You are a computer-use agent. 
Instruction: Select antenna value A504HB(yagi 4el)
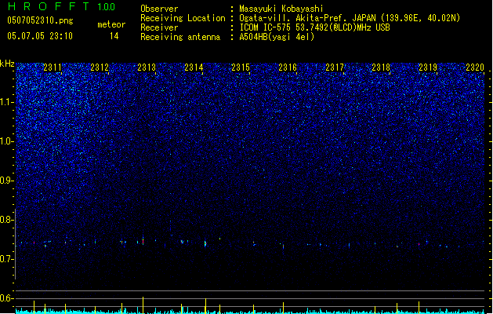(x=277, y=37)
